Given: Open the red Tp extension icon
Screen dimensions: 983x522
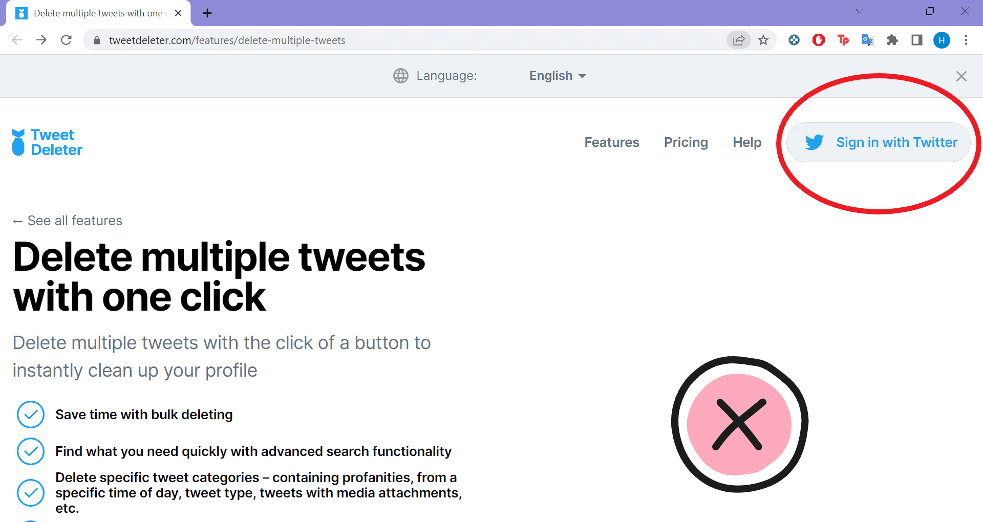Looking at the screenshot, I should (843, 40).
